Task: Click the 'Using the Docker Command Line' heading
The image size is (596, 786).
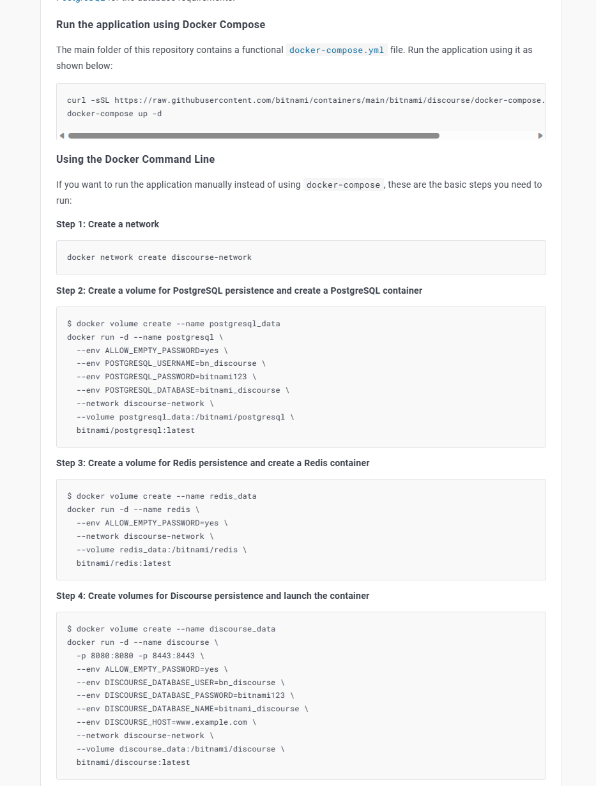Action: pos(135,160)
